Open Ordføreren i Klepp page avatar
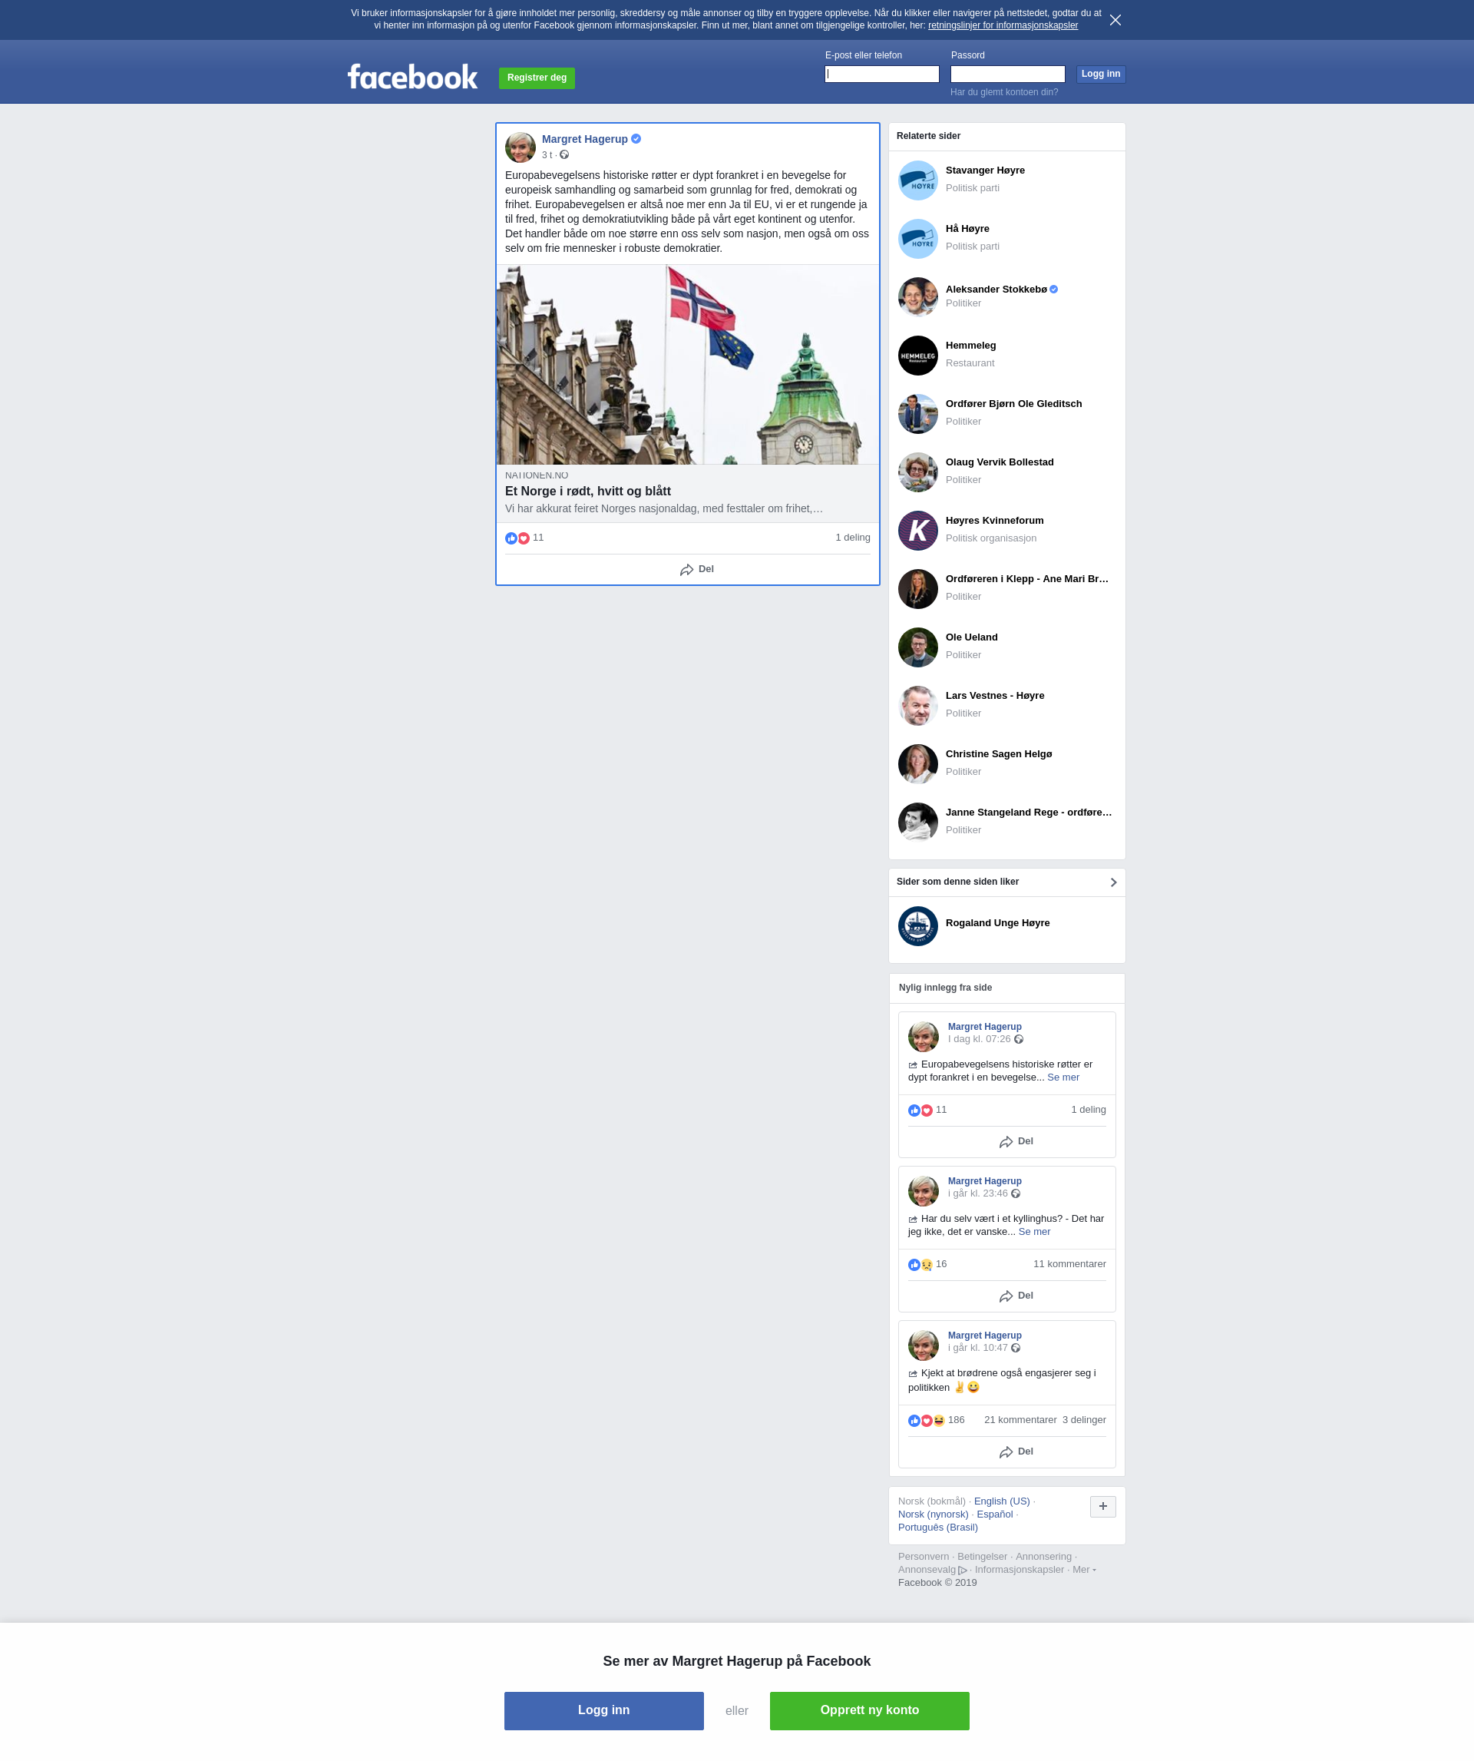The width and height of the screenshot is (1474, 1761). pyautogui.click(x=918, y=590)
